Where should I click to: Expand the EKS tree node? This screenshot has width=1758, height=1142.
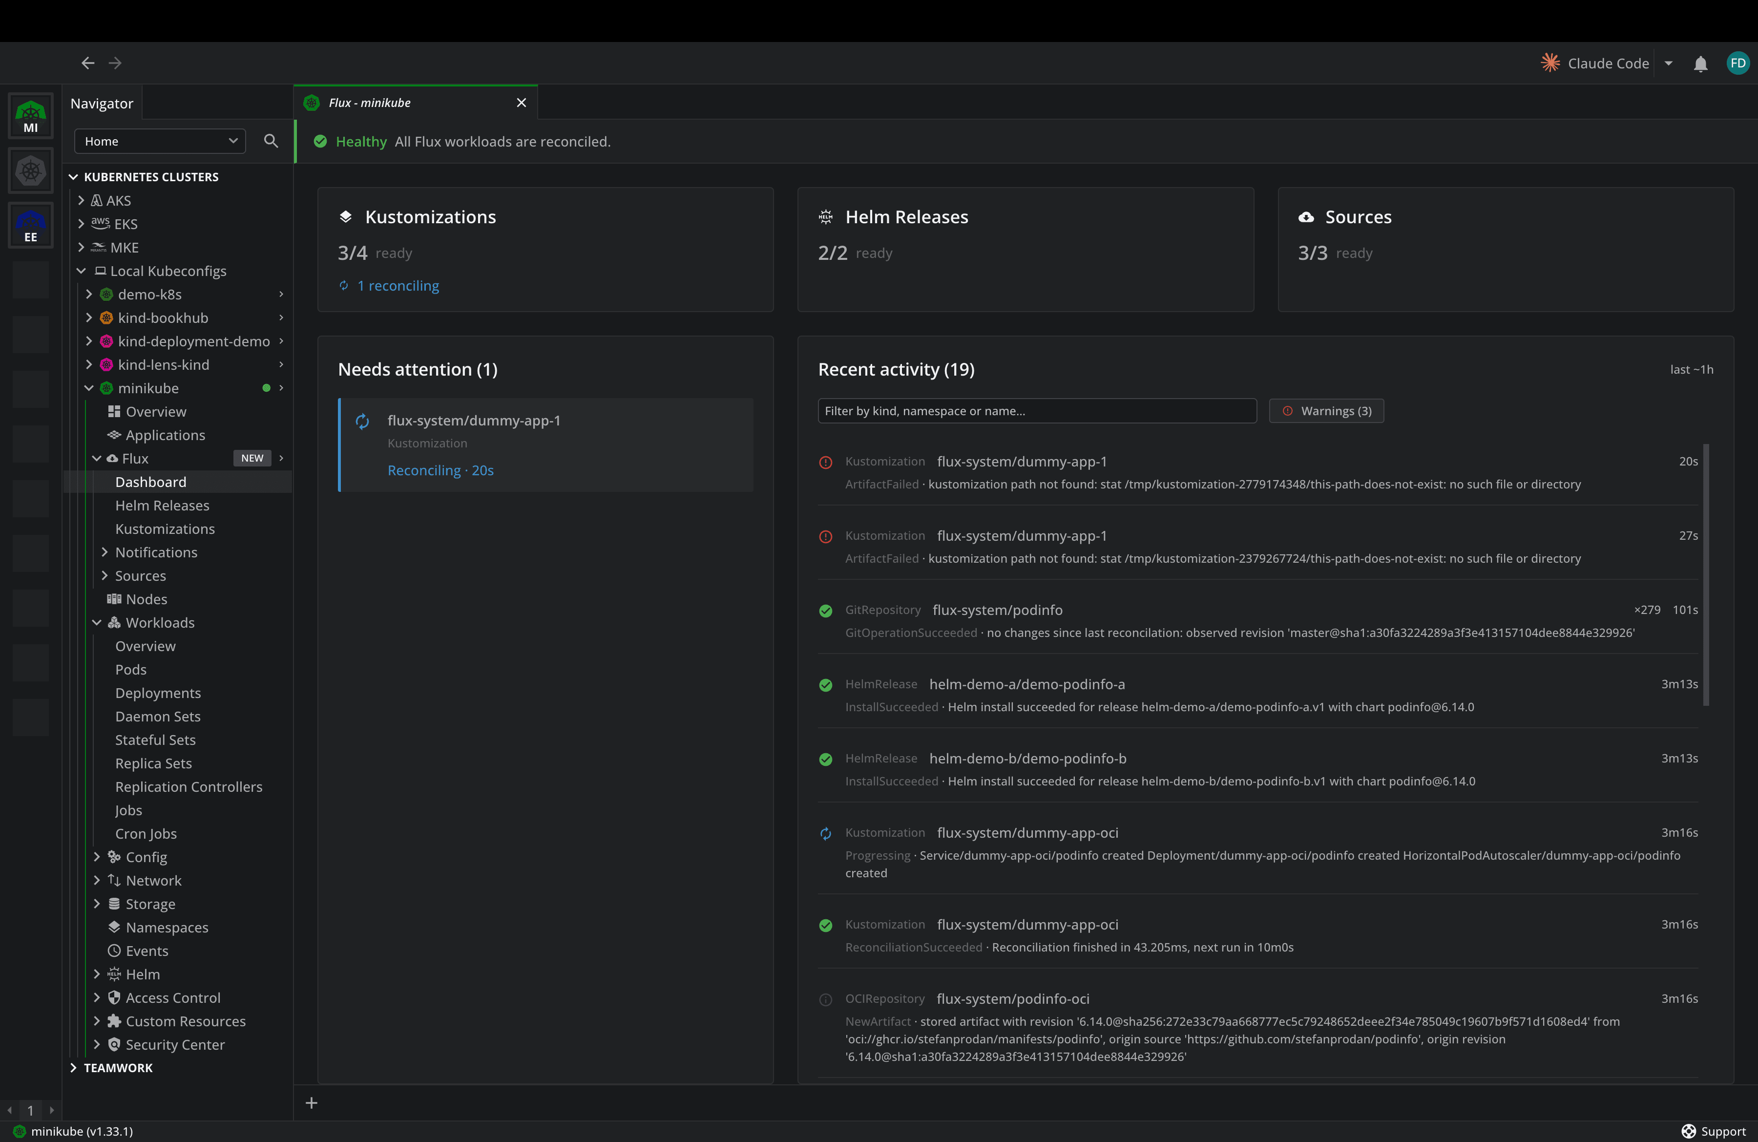click(81, 224)
